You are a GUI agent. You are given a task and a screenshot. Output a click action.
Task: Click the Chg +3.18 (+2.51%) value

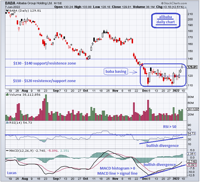tap(170, 7)
